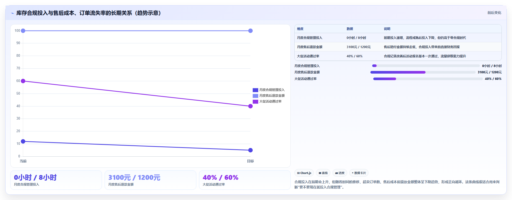Image resolution: width=512 pixels, height=200 pixels.
Task: Toggle 大促活动通过率 legend swatch
Action: tap(255, 101)
